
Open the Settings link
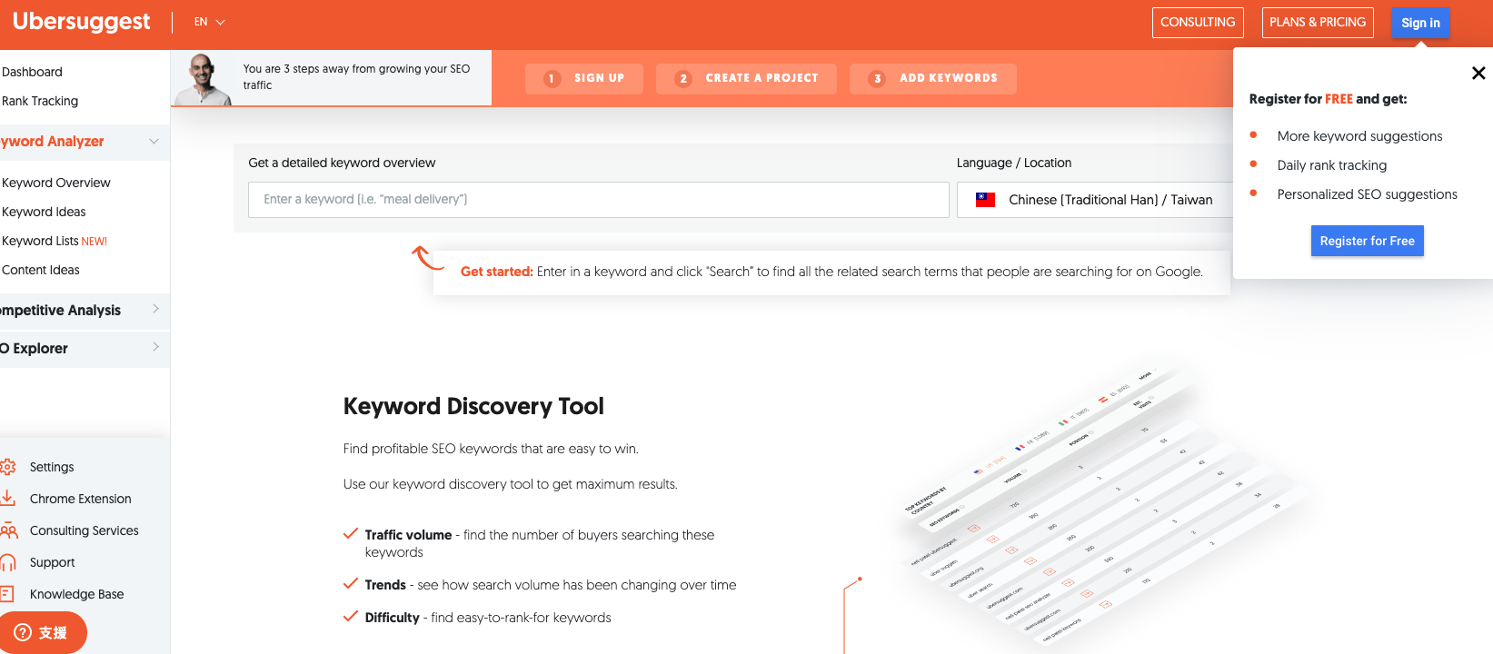tap(52, 467)
